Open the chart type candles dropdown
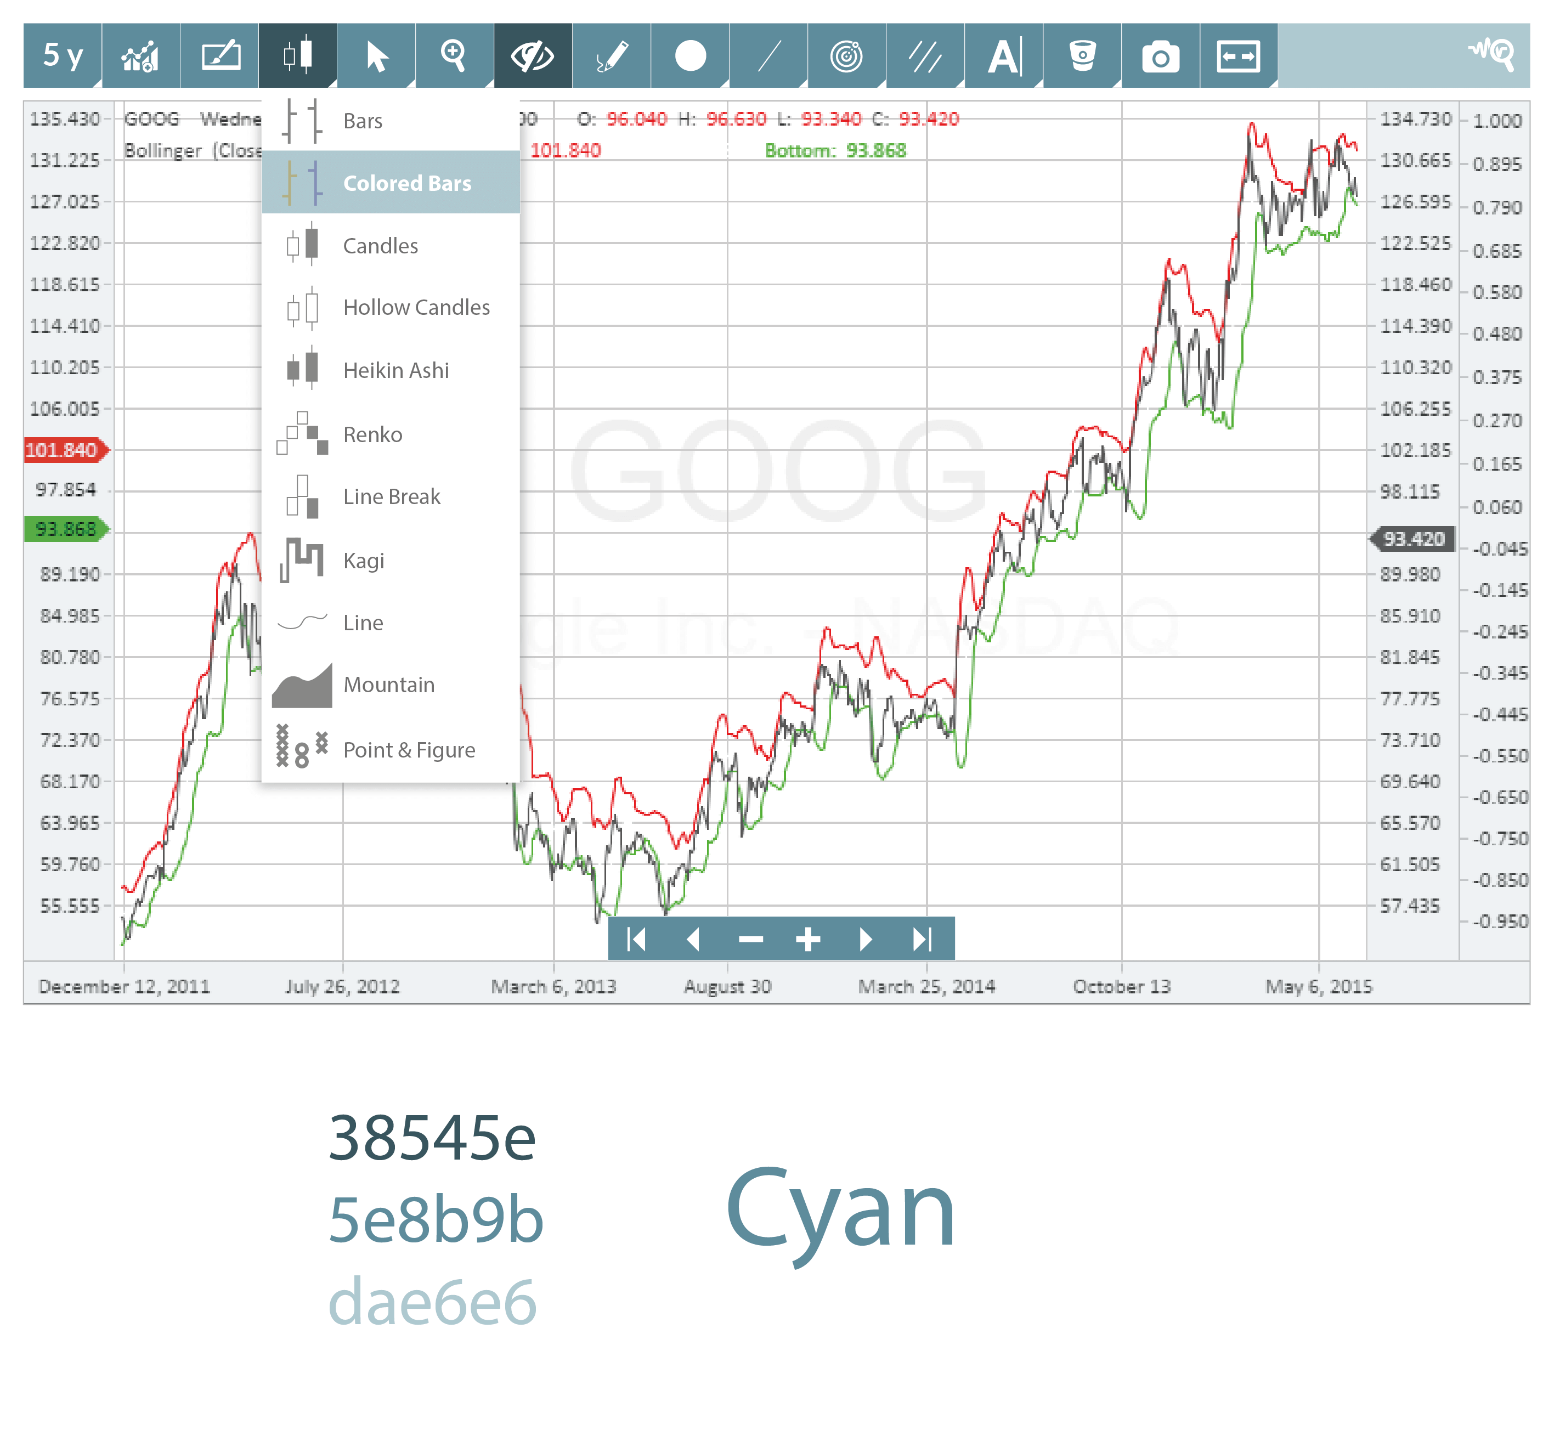 (x=298, y=56)
